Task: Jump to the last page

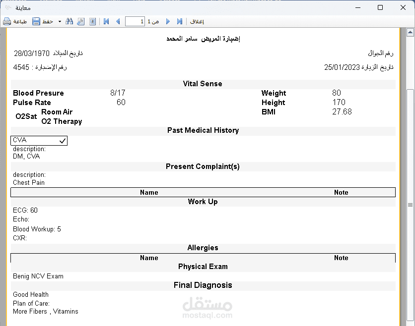Action: [x=180, y=21]
